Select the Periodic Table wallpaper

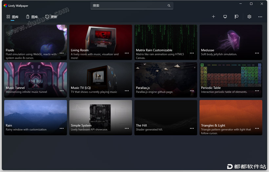click(x=231, y=80)
